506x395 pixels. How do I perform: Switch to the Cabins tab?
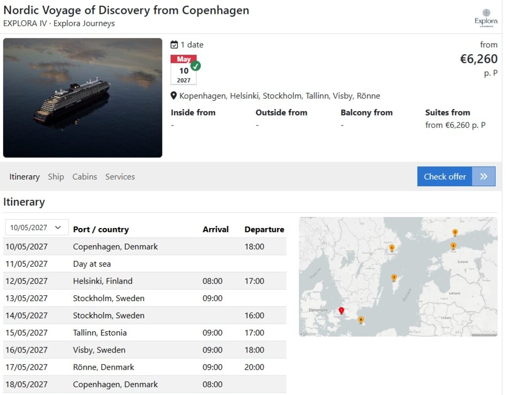coord(84,177)
